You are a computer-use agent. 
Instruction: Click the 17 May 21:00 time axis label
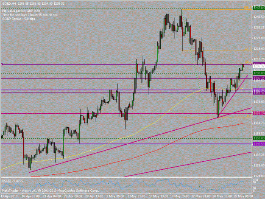[x=201, y=196]
